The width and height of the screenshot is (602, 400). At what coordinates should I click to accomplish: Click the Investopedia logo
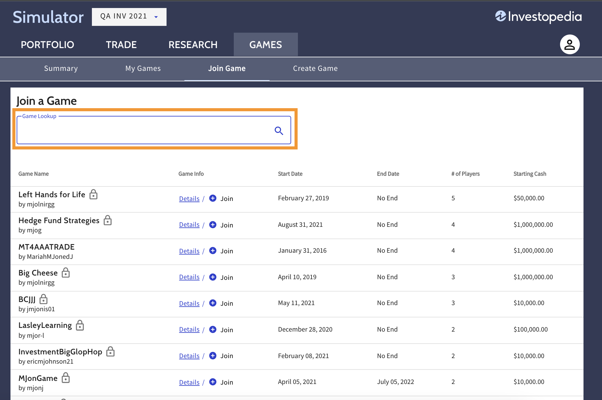pyautogui.click(x=538, y=17)
